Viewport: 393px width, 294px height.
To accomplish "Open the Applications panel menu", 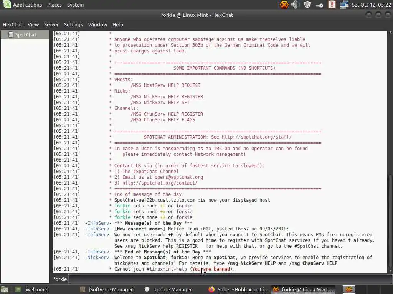I will pyautogui.click(x=27, y=5).
